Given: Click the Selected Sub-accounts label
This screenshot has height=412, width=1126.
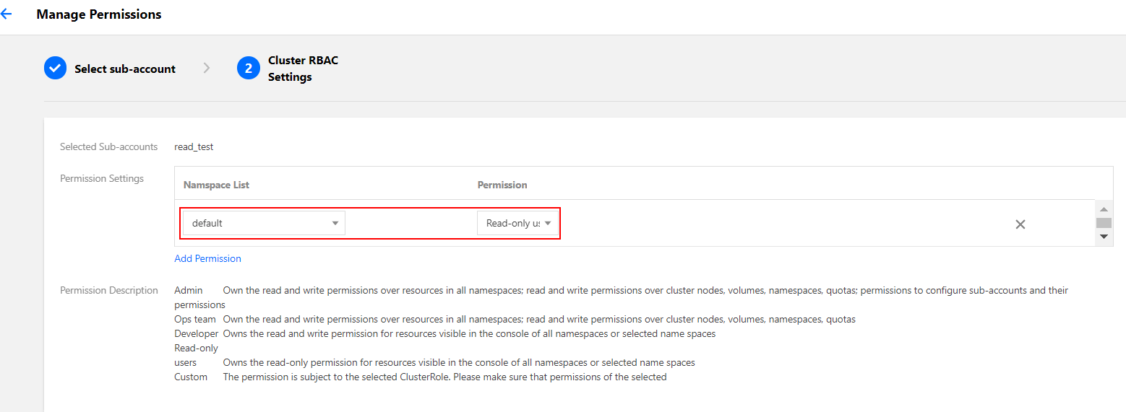Looking at the screenshot, I should pyautogui.click(x=108, y=146).
